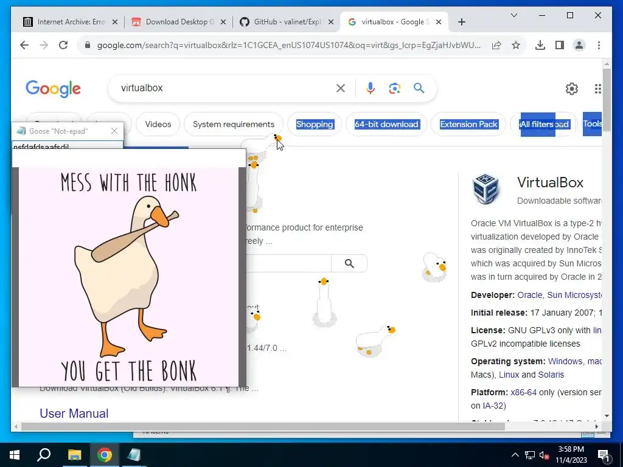Viewport: 623px width, 467px height.
Task: Click the site search magnifier button
Action: (x=349, y=263)
